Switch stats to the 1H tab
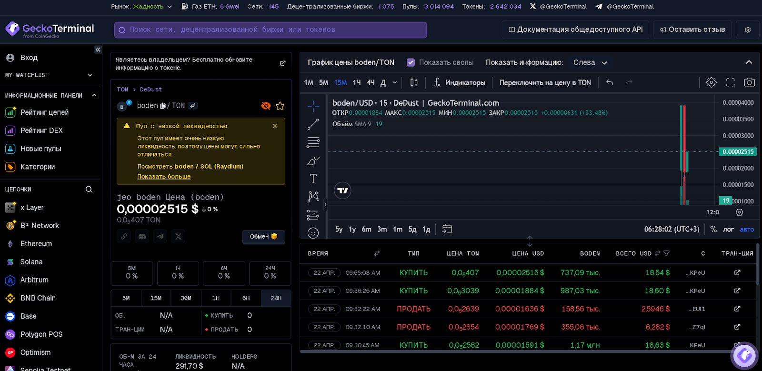 coord(216,298)
